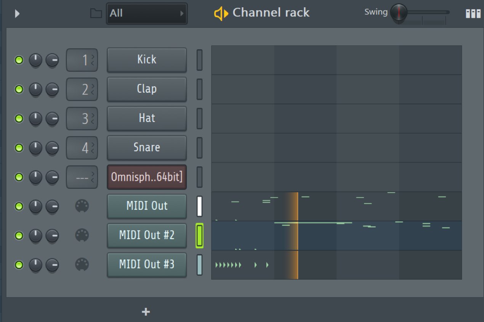Select the Hat channel selector LED

point(199,119)
